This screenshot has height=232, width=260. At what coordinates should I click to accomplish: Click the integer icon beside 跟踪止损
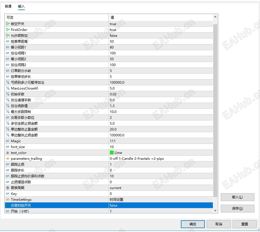(x=8, y=164)
